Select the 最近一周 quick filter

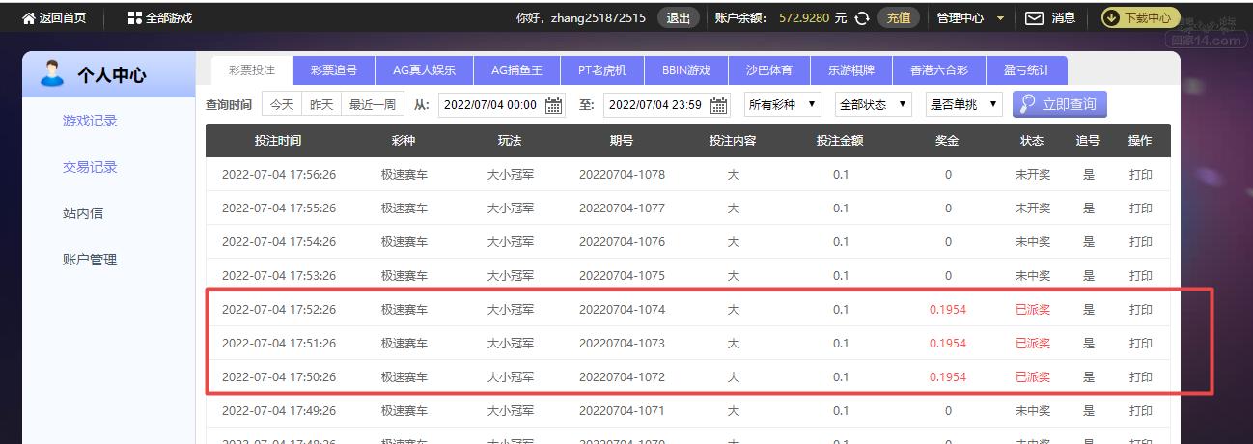pos(372,104)
